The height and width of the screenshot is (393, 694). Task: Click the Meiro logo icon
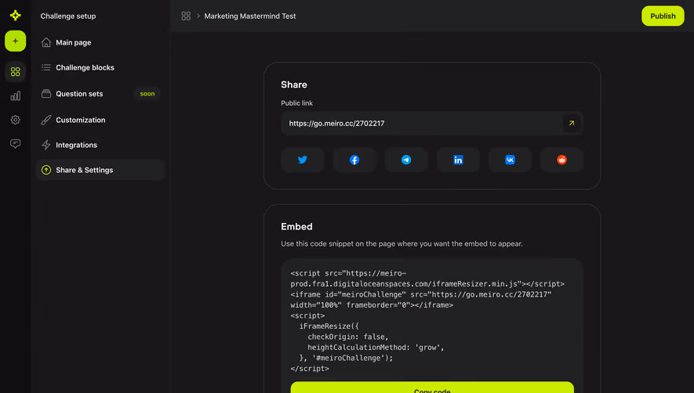point(16,16)
